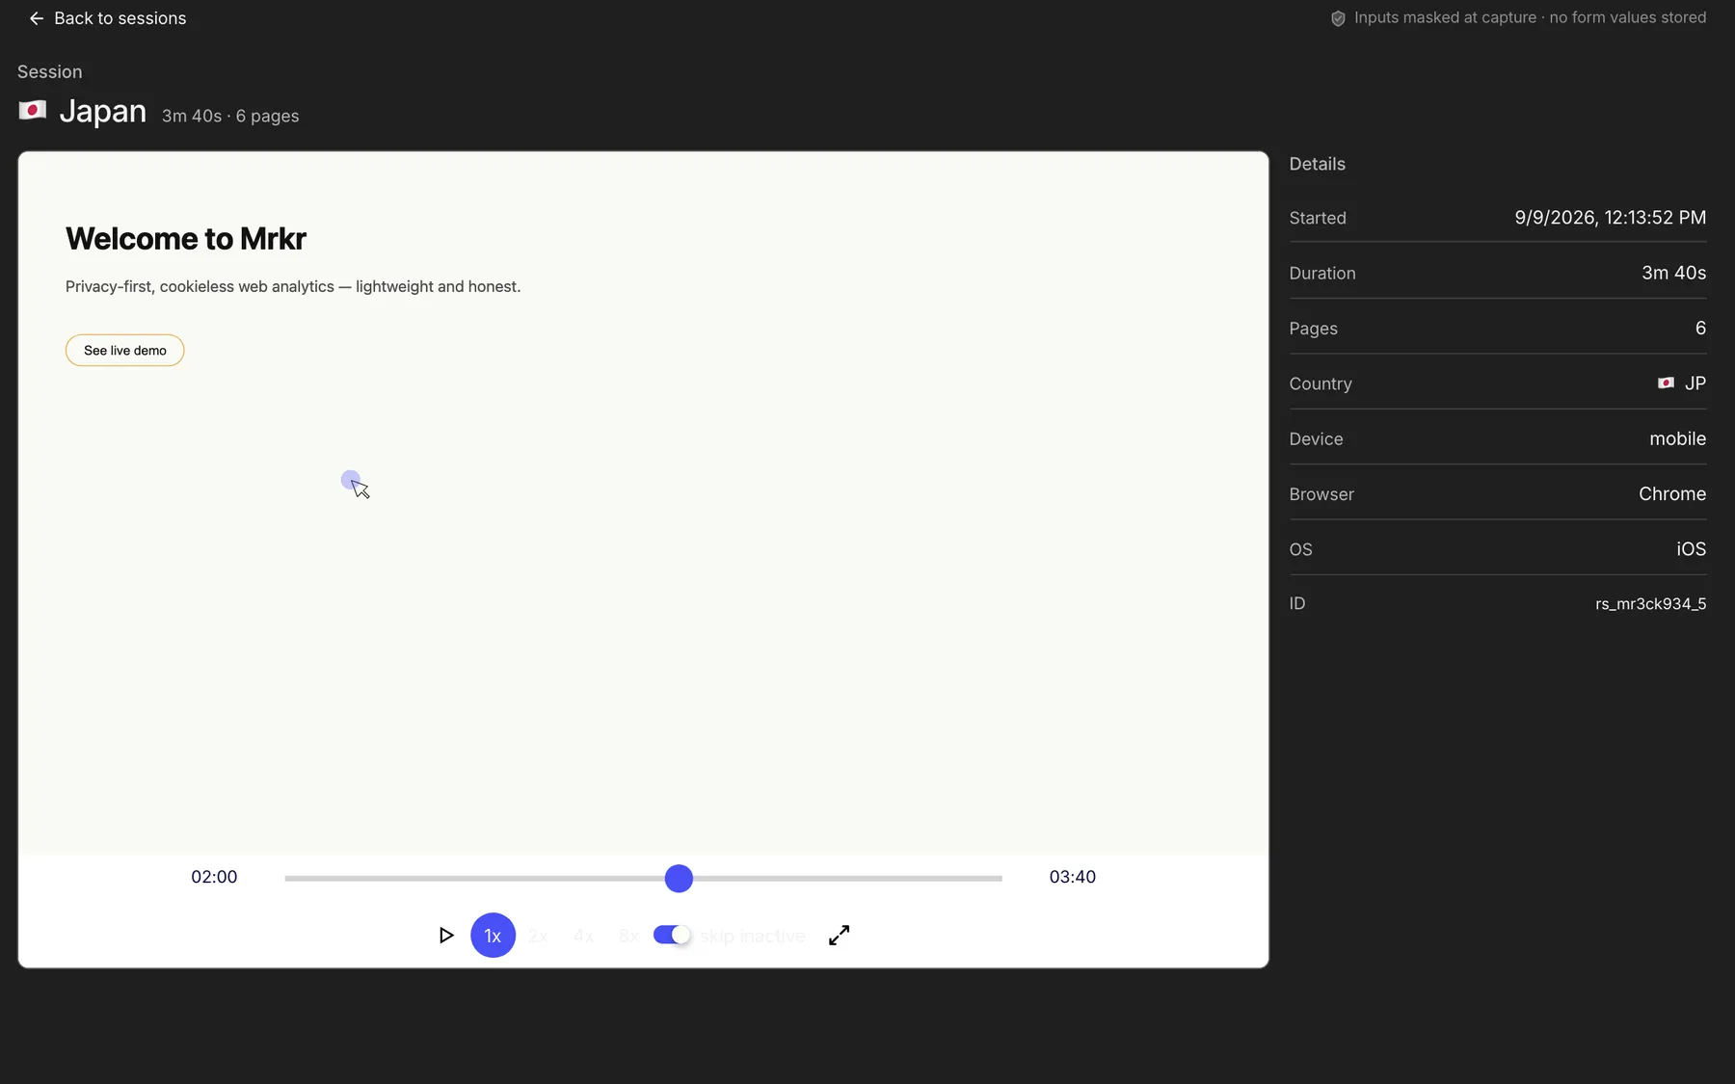Set playback speed to 2x

pos(538,936)
